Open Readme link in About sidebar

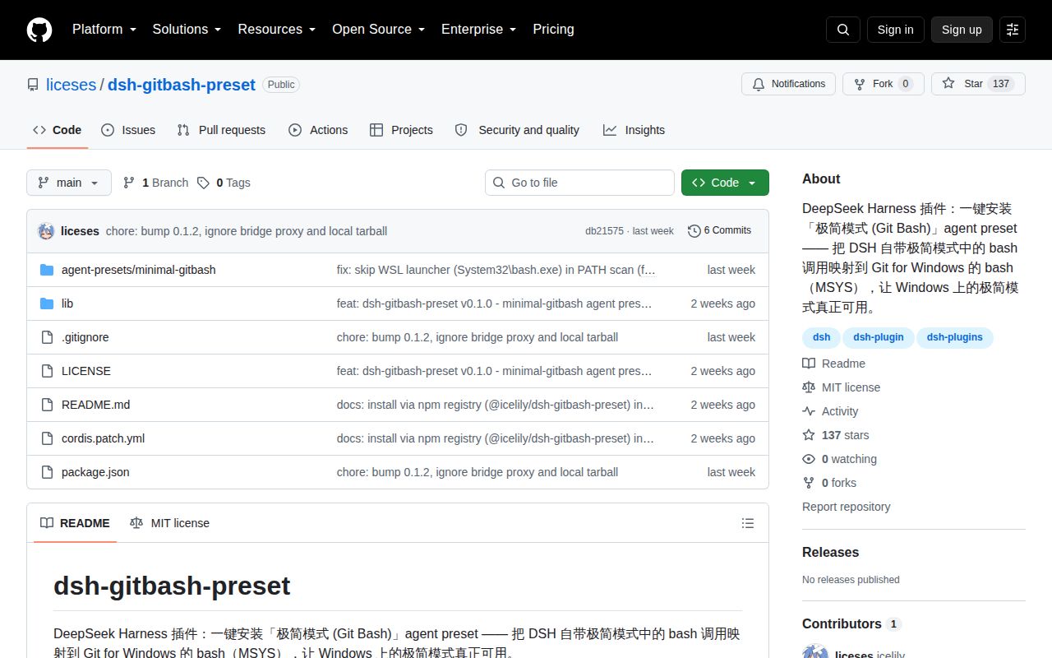(x=833, y=364)
